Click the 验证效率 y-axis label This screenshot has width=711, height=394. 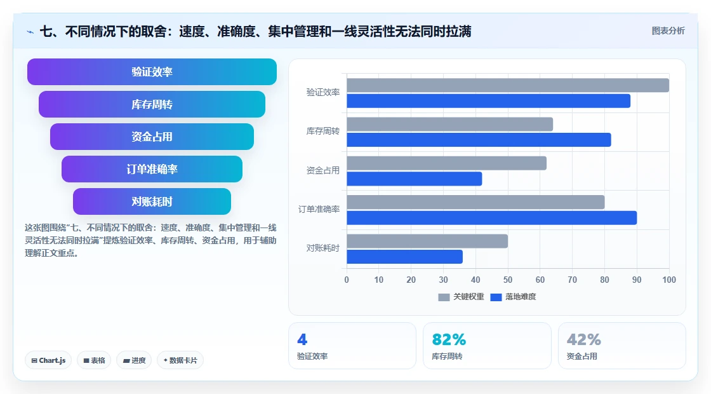[x=323, y=92]
